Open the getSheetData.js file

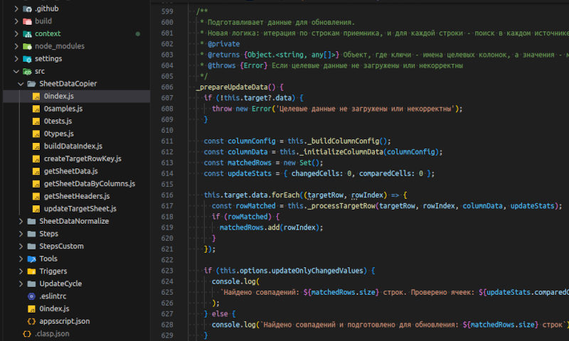[x=70, y=171]
